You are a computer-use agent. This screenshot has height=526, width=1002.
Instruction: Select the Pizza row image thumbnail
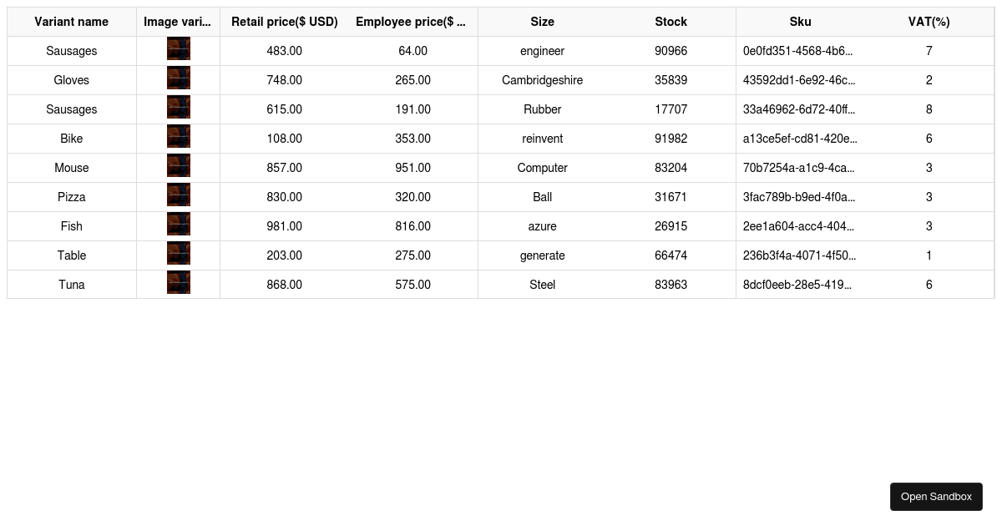point(179,195)
